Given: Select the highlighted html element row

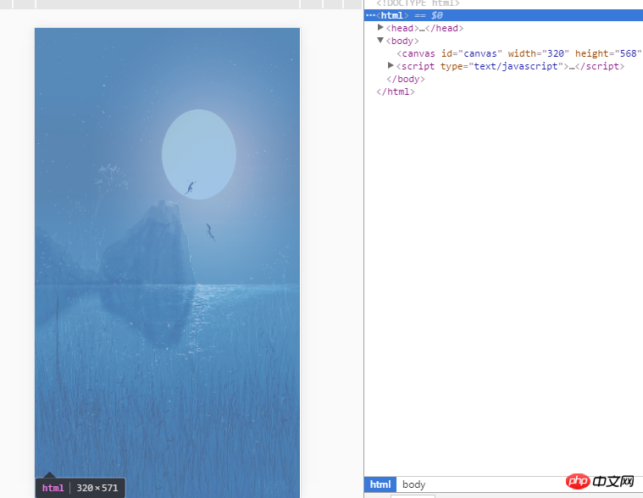Looking at the screenshot, I should click(503, 15).
